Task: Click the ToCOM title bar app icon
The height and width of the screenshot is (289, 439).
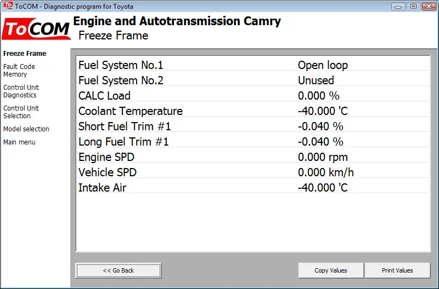Action: [x=8, y=6]
